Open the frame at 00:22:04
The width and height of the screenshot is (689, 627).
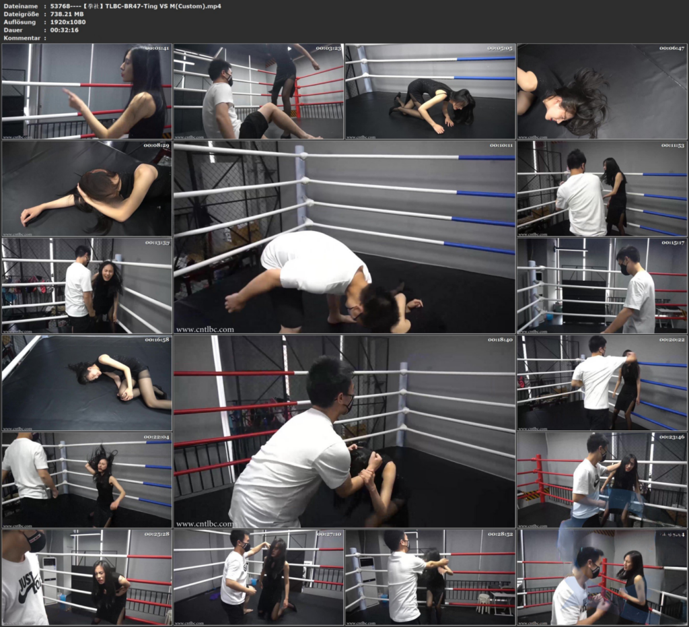click(87, 480)
